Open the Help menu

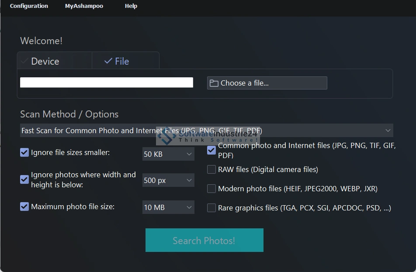click(131, 6)
